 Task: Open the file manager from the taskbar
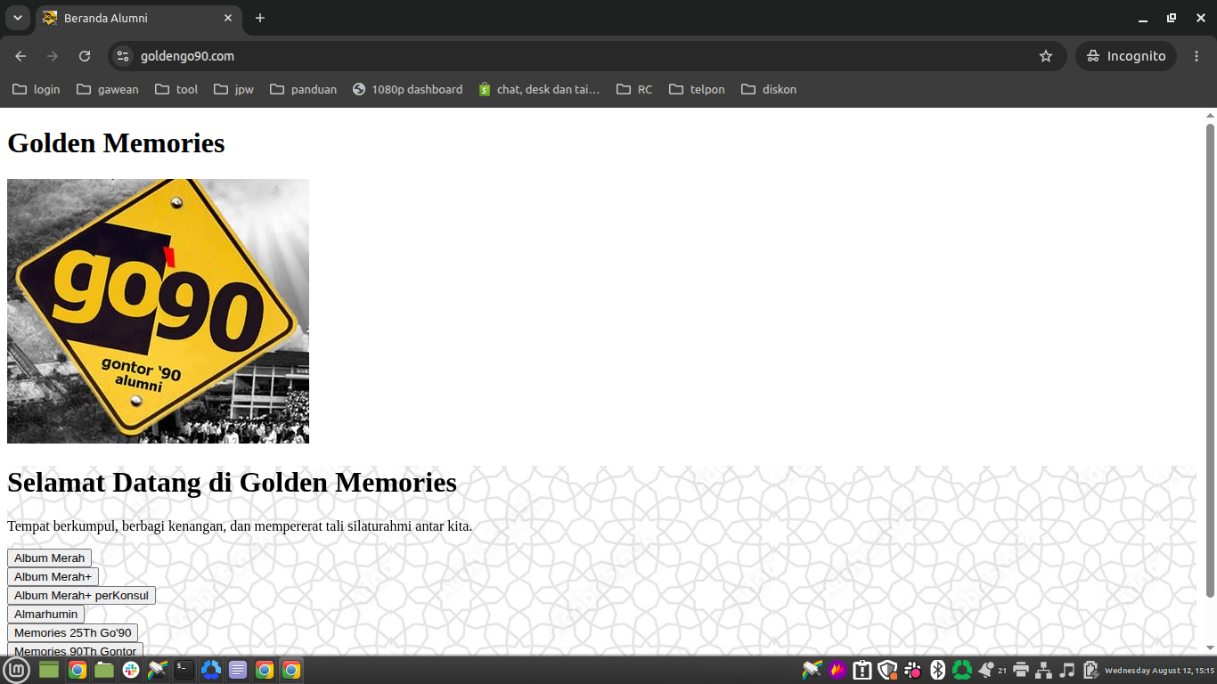pyautogui.click(x=104, y=670)
